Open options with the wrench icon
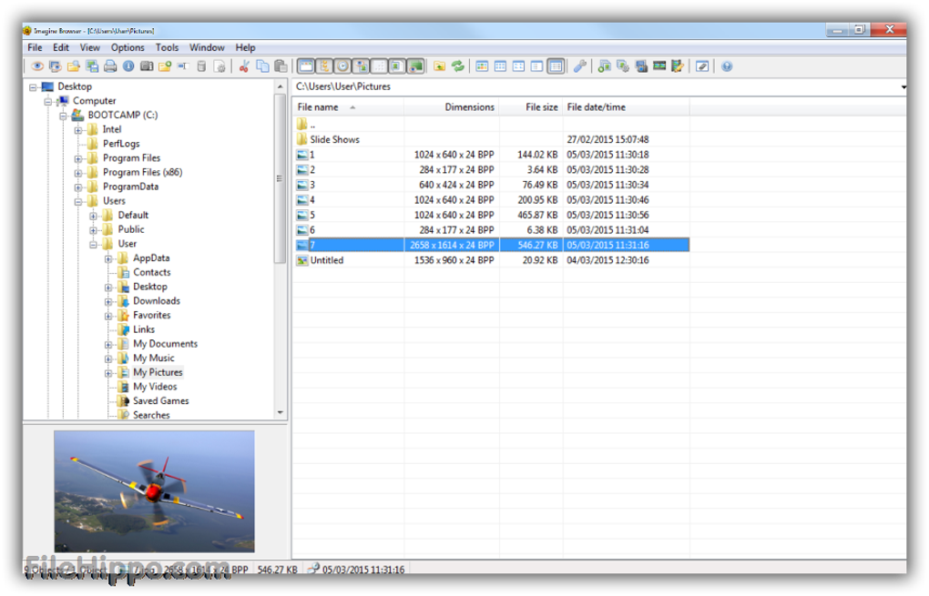Viewport: 929px width, 596px height. tap(579, 66)
